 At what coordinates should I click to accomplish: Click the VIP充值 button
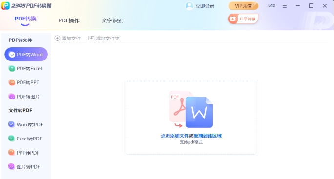click(243, 6)
